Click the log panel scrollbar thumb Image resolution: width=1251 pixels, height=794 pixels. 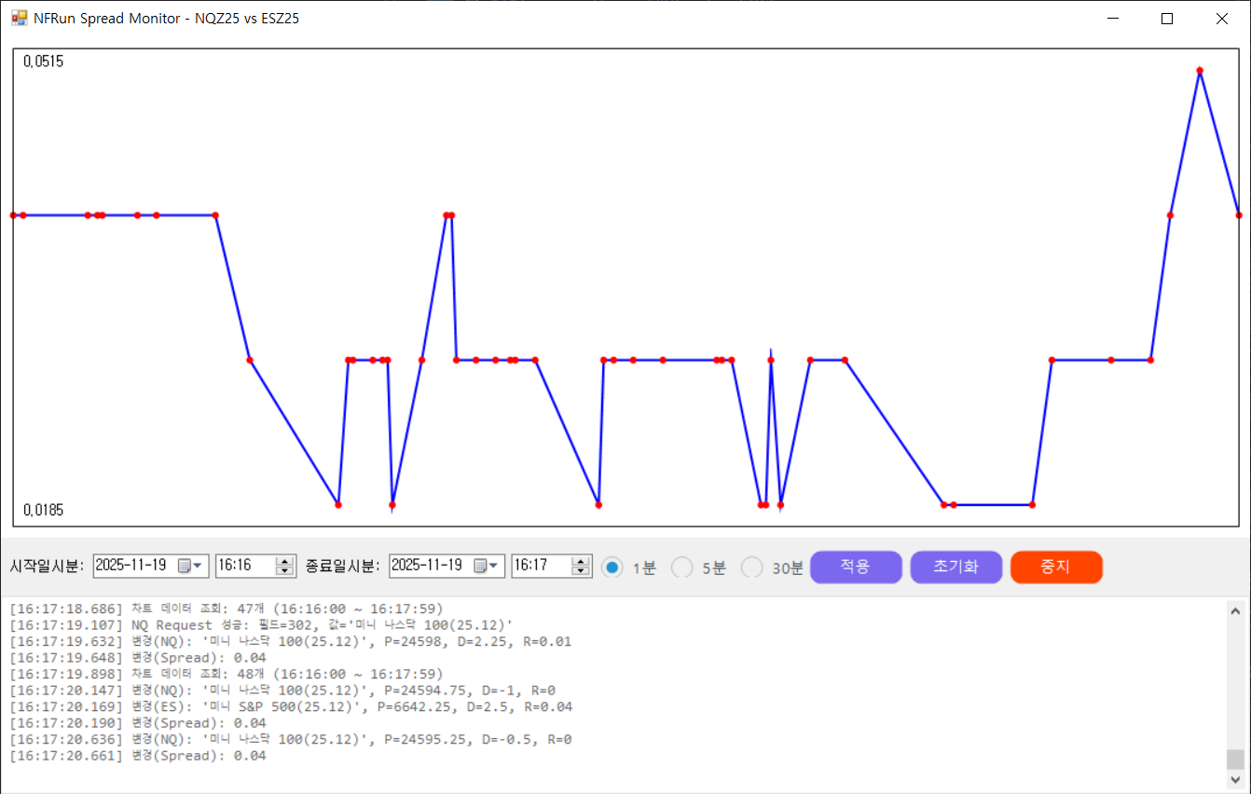coord(1235,759)
